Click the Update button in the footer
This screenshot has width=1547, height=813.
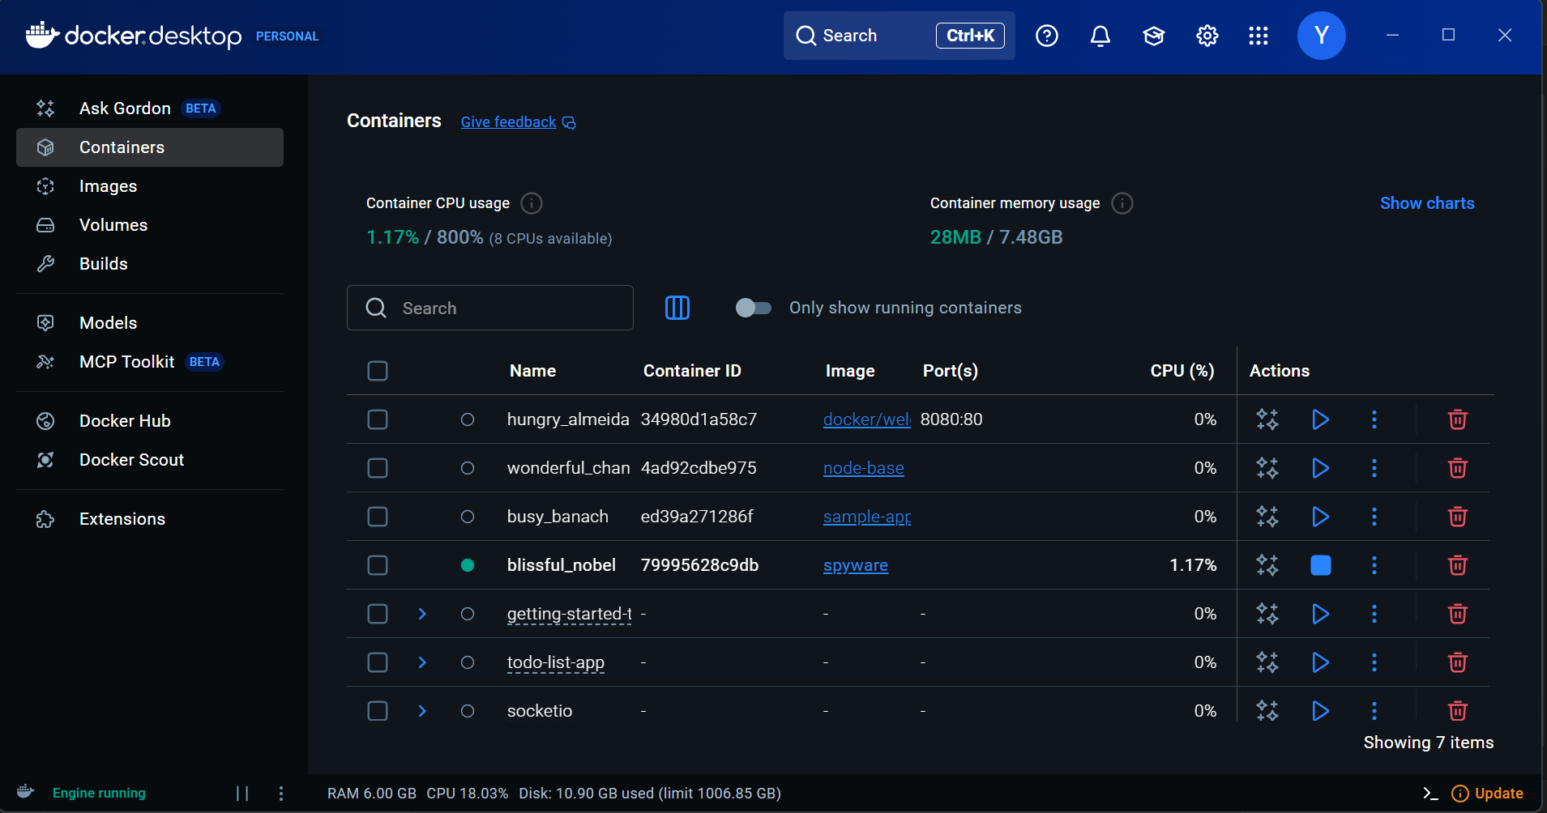(1487, 794)
